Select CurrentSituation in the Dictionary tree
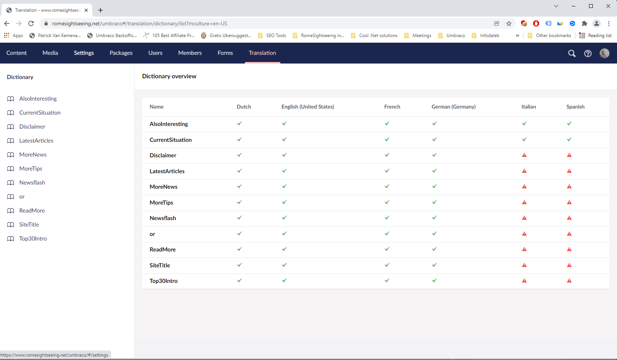The image size is (617, 360). click(40, 113)
